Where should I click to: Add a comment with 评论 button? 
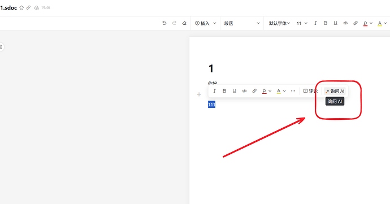310,91
